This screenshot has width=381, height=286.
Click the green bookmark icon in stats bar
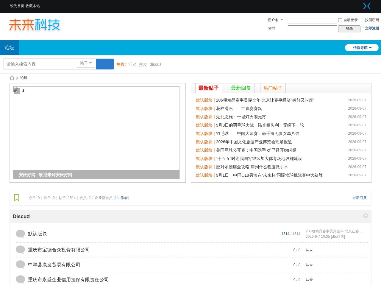pyautogui.click(x=17, y=198)
